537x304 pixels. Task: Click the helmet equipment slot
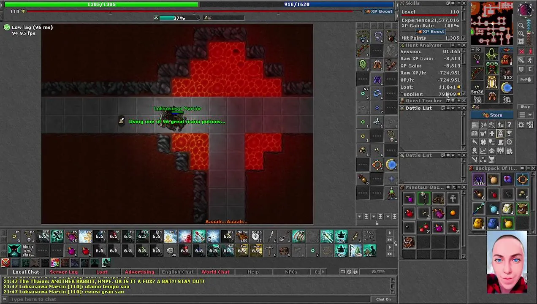click(491, 54)
